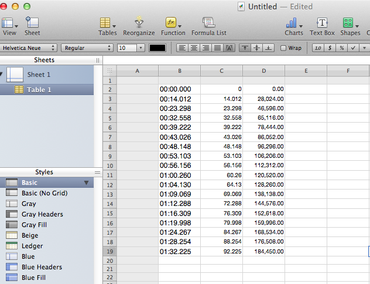Align cell content to top
This screenshot has width=370, height=284.
tap(245, 48)
